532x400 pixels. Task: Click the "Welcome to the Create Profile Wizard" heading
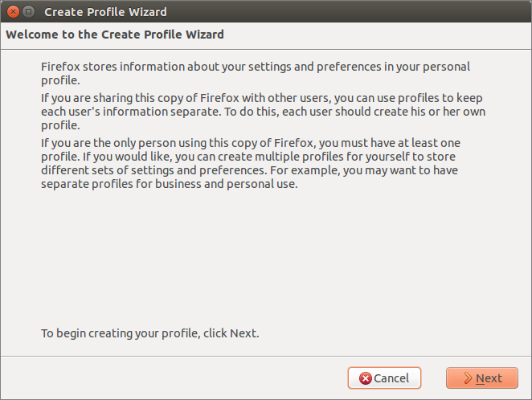(115, 35)
